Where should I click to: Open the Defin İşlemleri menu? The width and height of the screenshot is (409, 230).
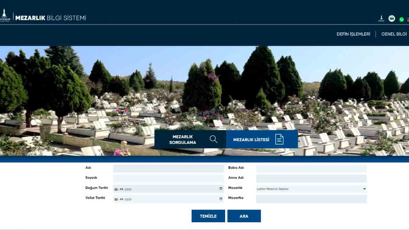pyautogui.click(x=353, y=34)
